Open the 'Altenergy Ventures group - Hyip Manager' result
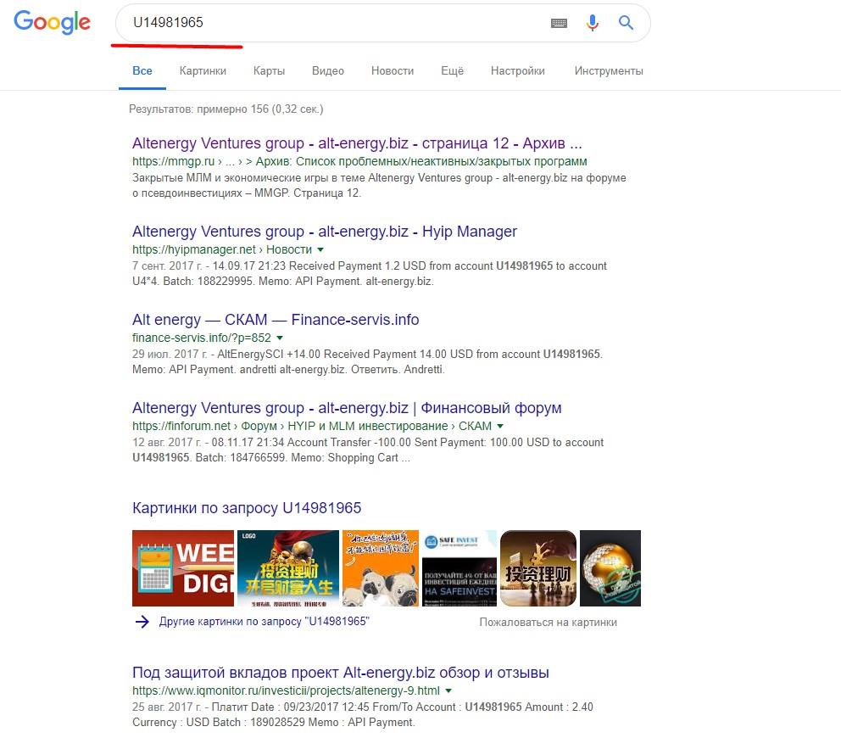Viewport: 841px width, 749px height. 325,232
